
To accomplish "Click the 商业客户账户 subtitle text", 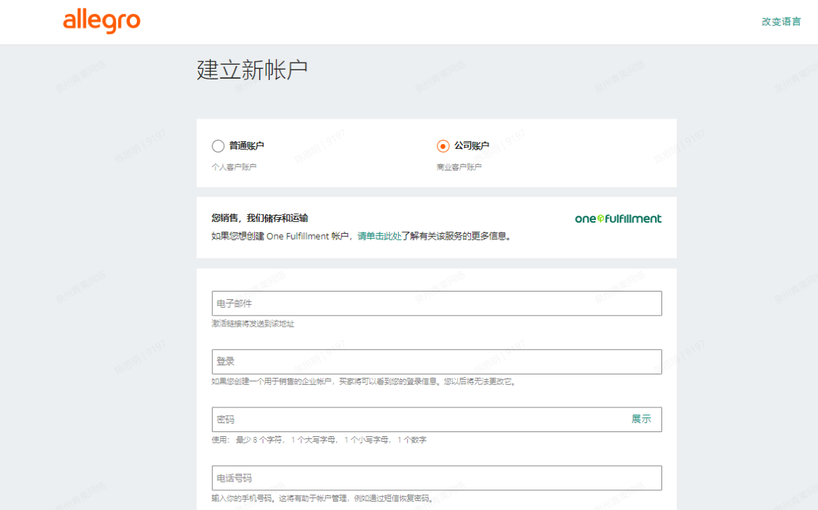I will 459,167.
